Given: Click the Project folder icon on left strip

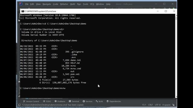Looking at the screenshot, I should (x=19, y=20).
